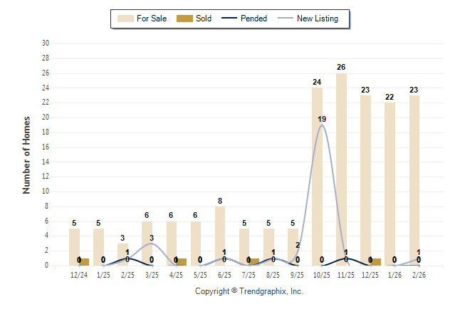Click the 10/25 For Sale bar
This screenshot has height=309, width=460.
pos(317,176)
